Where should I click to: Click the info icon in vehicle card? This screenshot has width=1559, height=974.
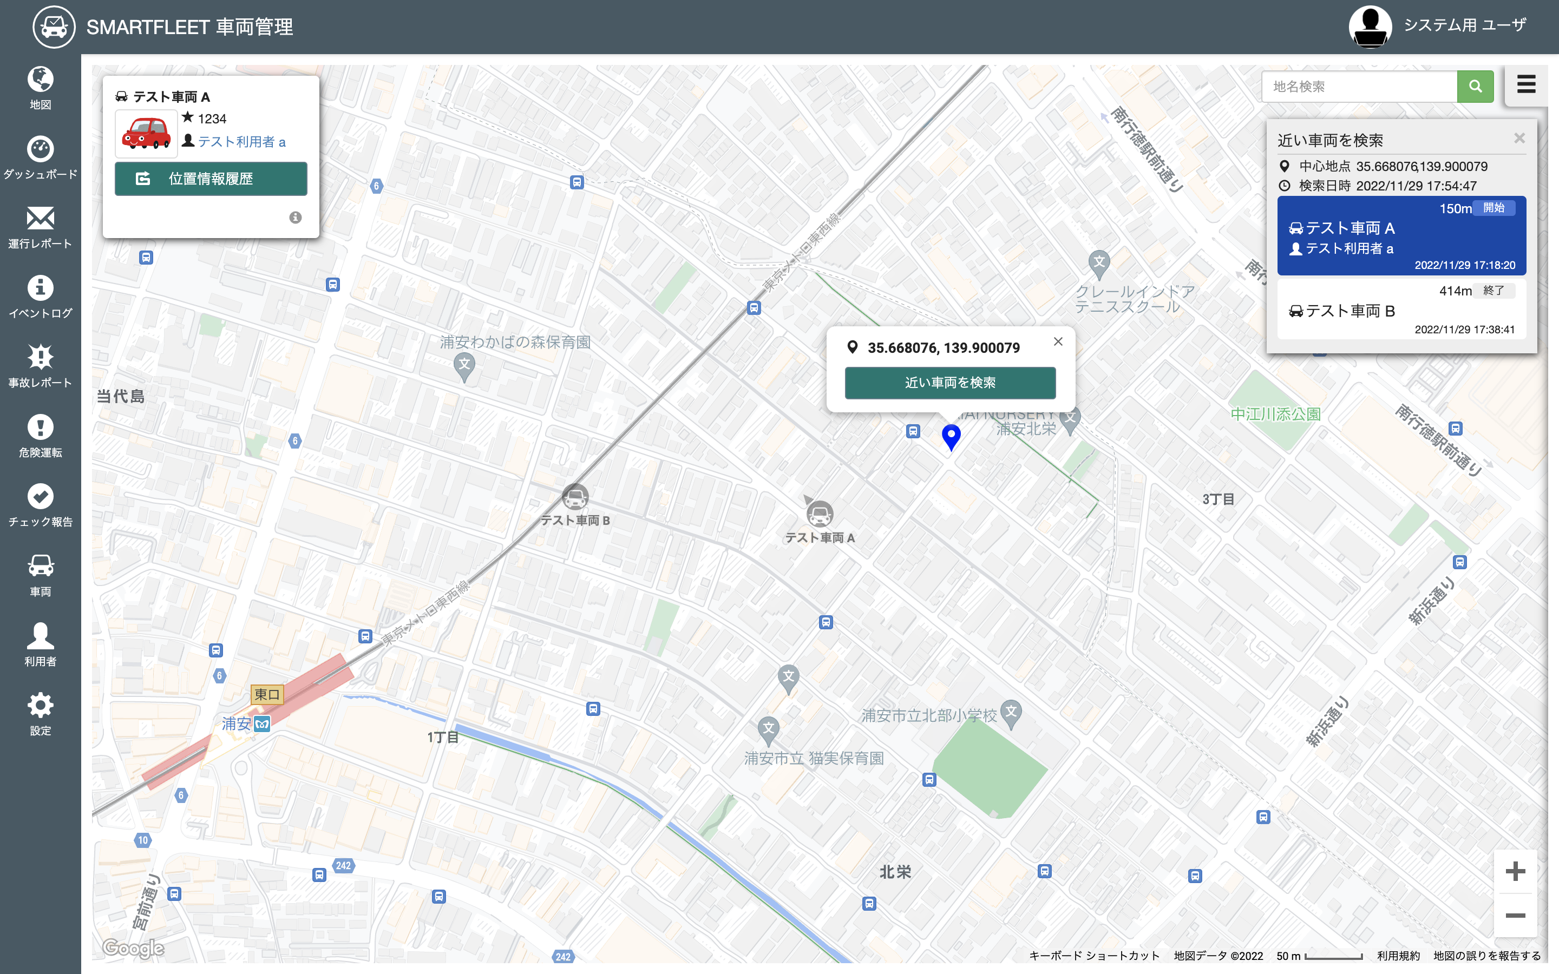[x=295, y=218]
